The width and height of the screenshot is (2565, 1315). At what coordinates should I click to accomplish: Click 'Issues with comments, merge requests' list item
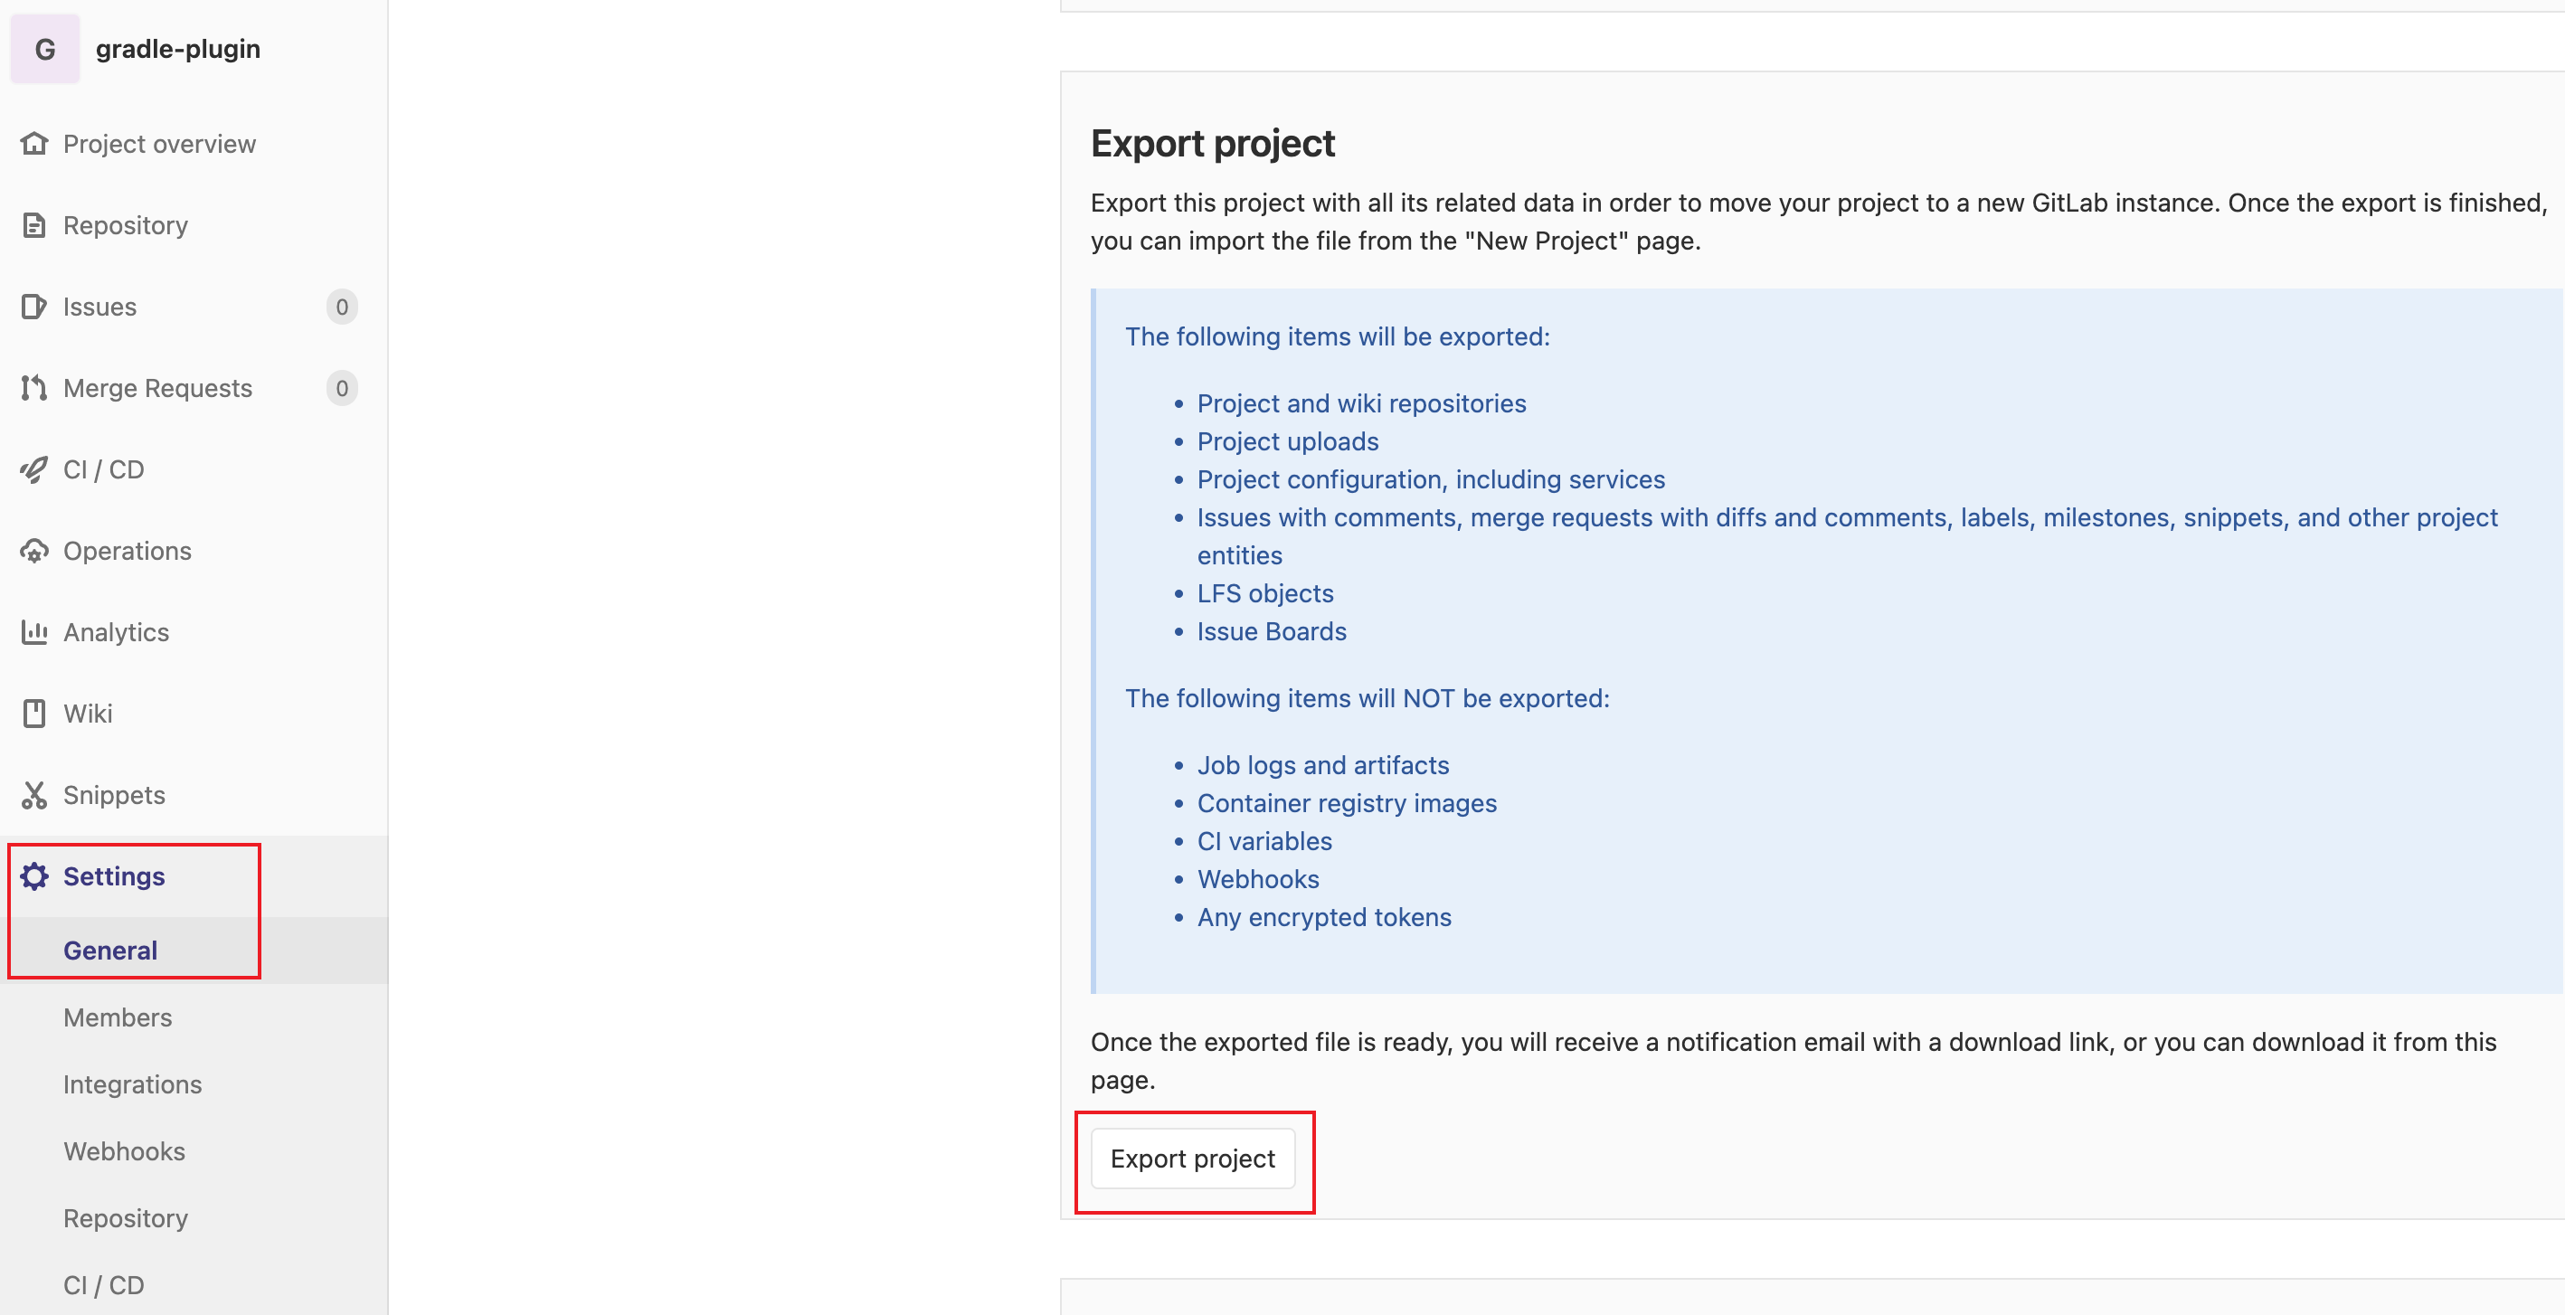tap(1847, 536)
